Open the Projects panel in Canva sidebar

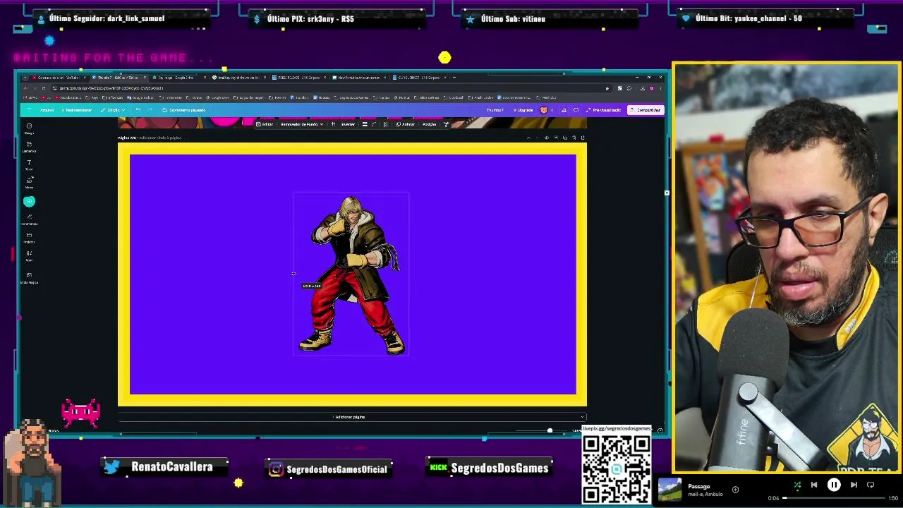29,238
